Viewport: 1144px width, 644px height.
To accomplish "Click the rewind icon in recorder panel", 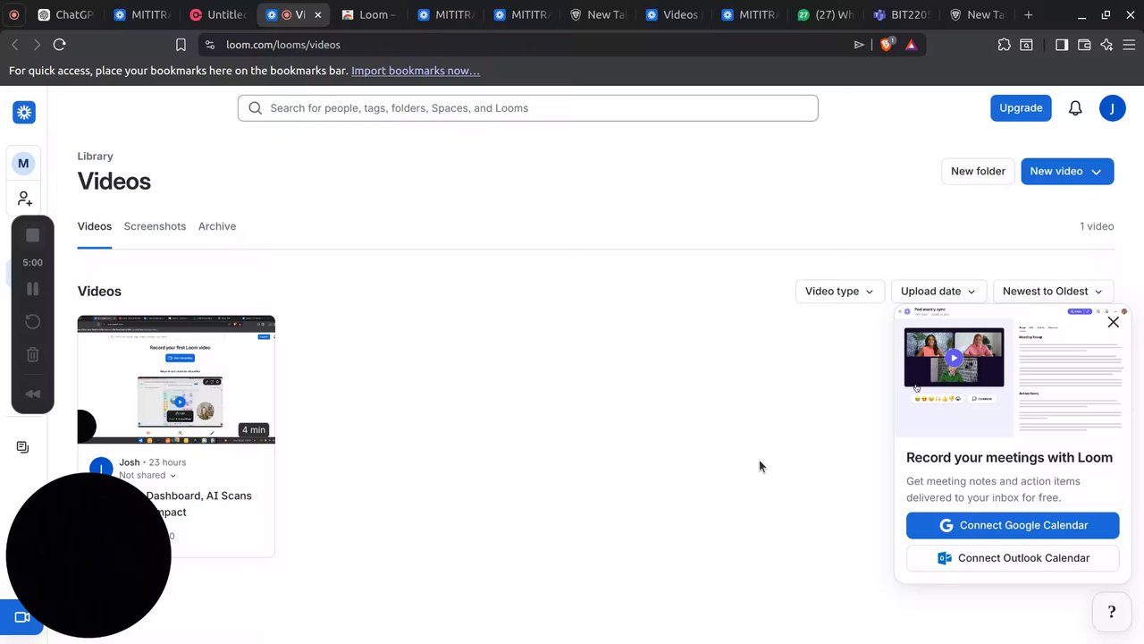I will coord(32,394).
